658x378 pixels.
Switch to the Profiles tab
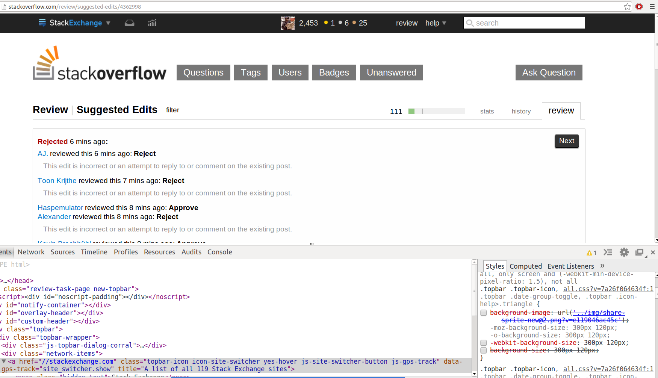point(126,252)
